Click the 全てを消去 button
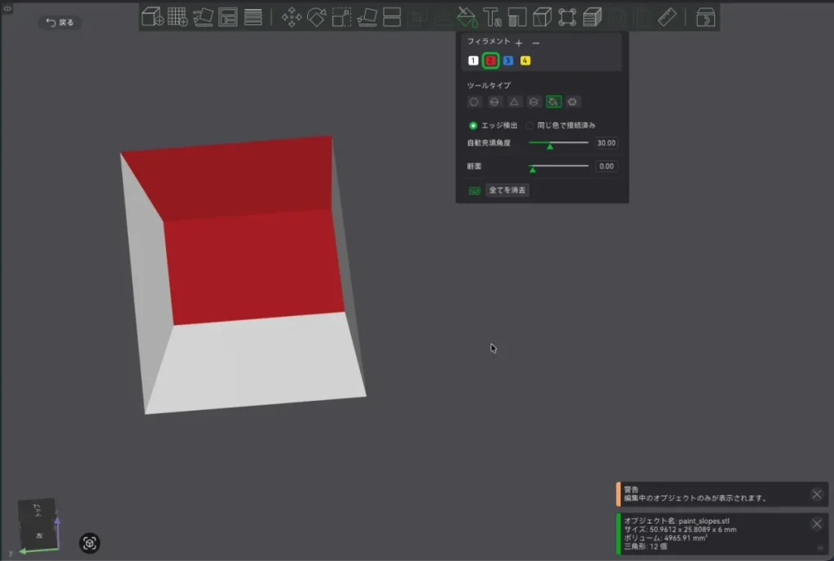The image size is (834, 561). pos(507,190)
